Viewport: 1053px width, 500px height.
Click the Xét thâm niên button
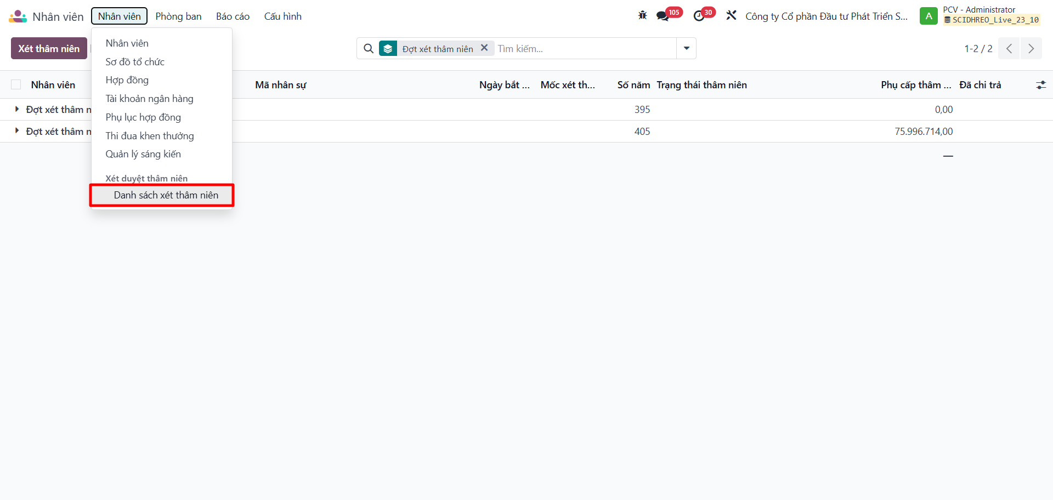(49, 48)
